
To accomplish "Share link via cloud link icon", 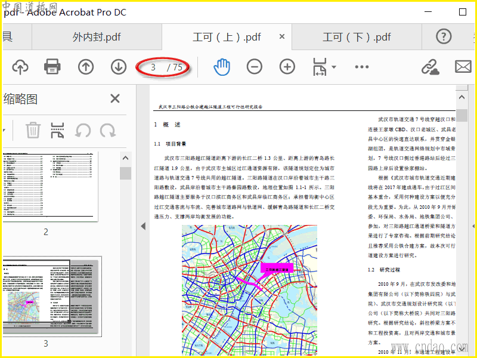I will coord(430,67).
